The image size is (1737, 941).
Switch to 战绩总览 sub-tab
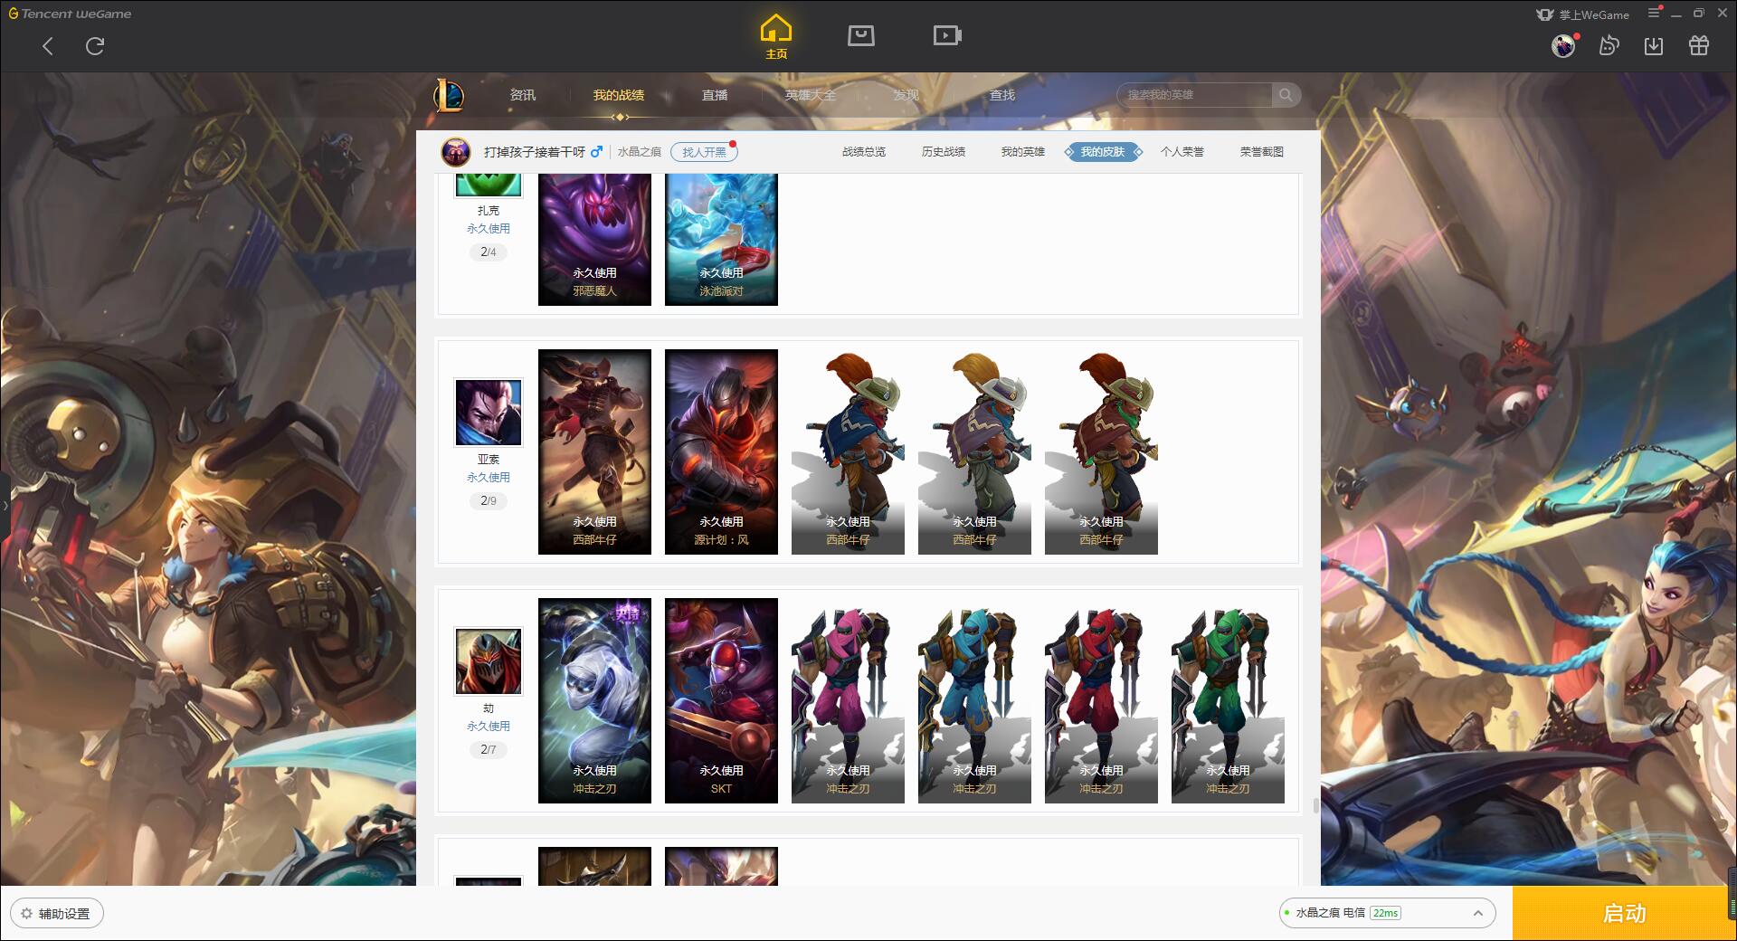tap(864, 152)
